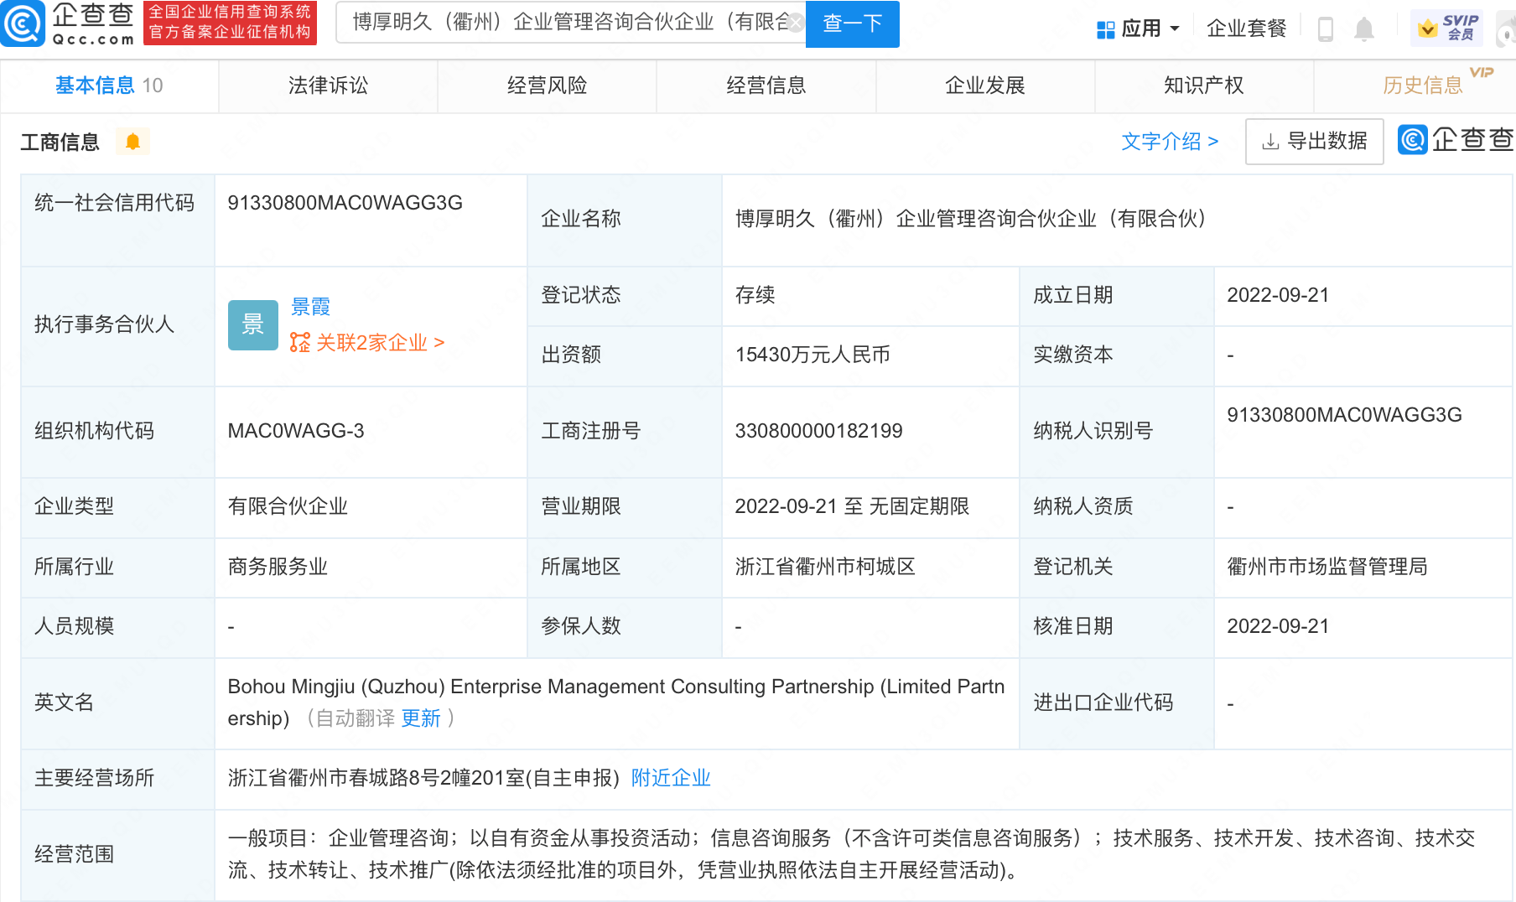Select the company name in 企业名称 row
Viewport: 1516px width, 902px height.
970,219
